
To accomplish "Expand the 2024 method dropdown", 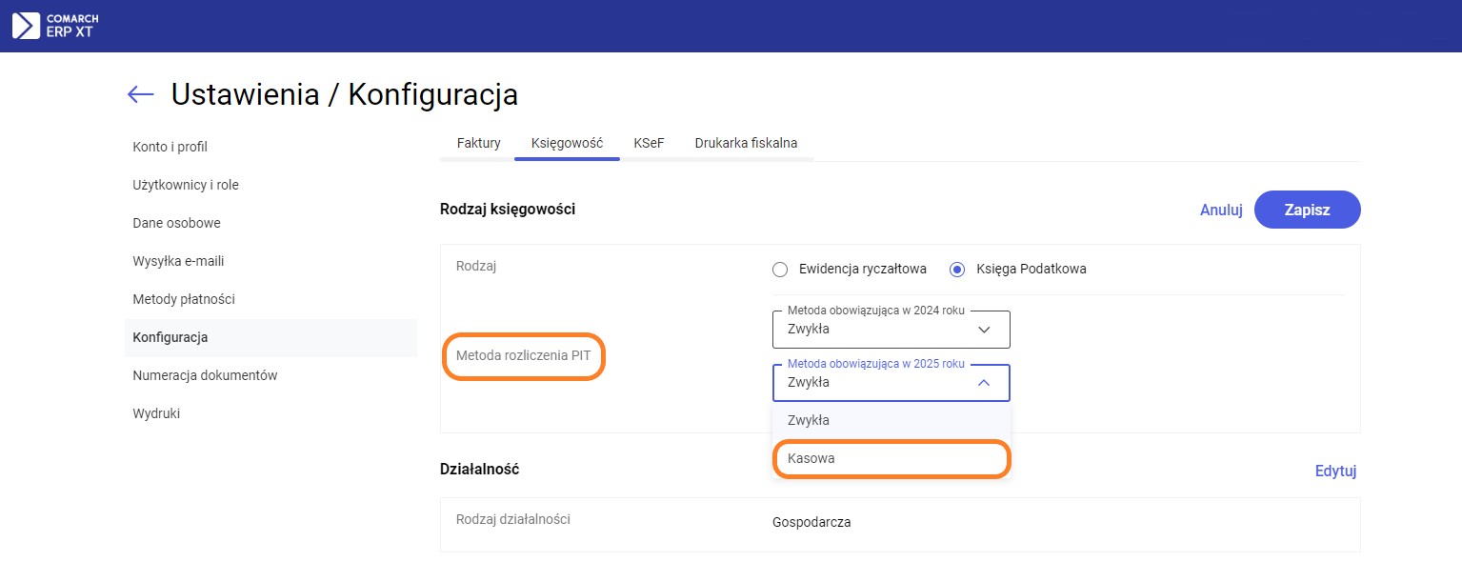I will click(891, 330).
